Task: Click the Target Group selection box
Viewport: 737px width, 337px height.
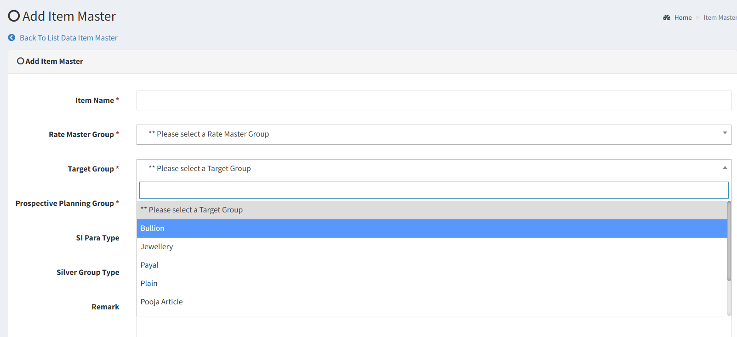Action: 434,169
